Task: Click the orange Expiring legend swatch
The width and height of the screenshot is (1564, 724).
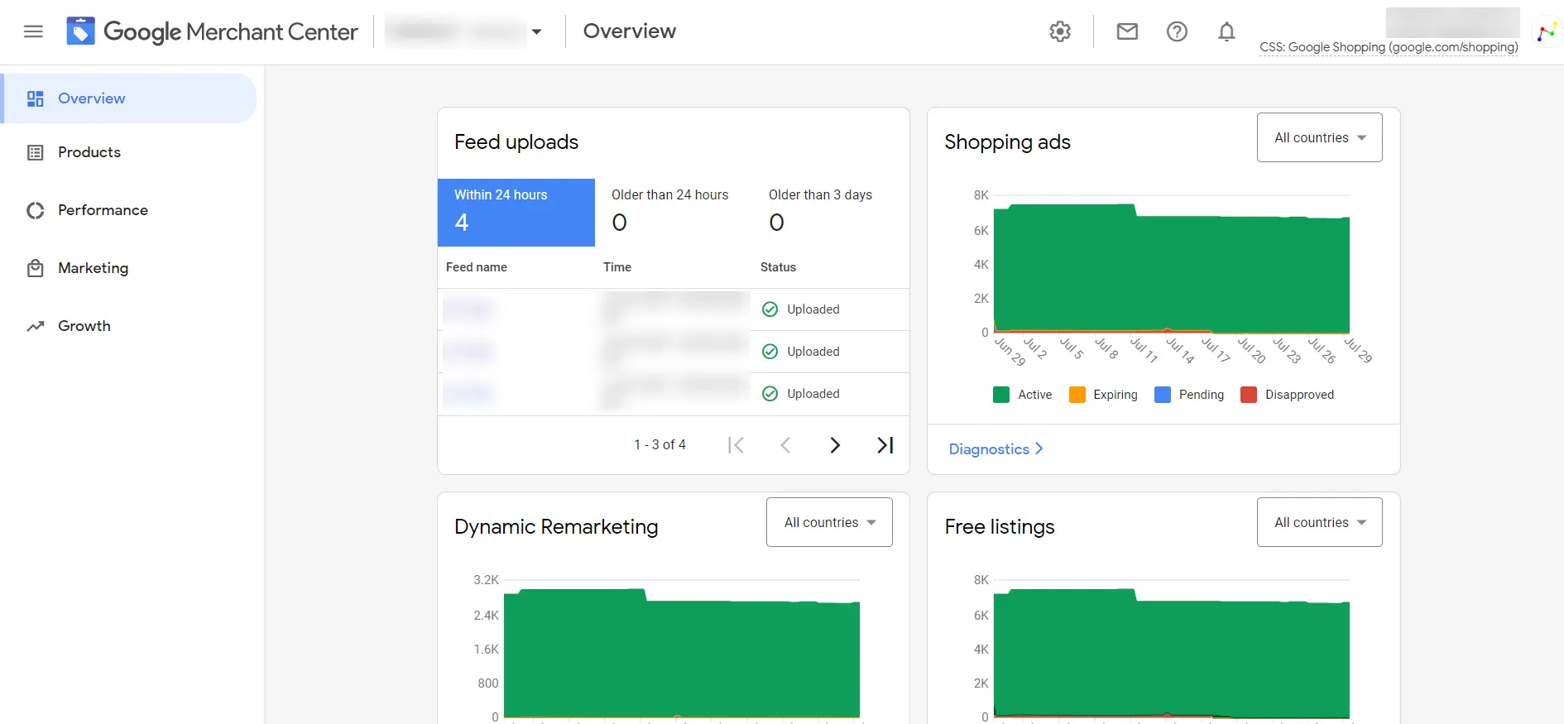Action: click(x=1077, y=395)
